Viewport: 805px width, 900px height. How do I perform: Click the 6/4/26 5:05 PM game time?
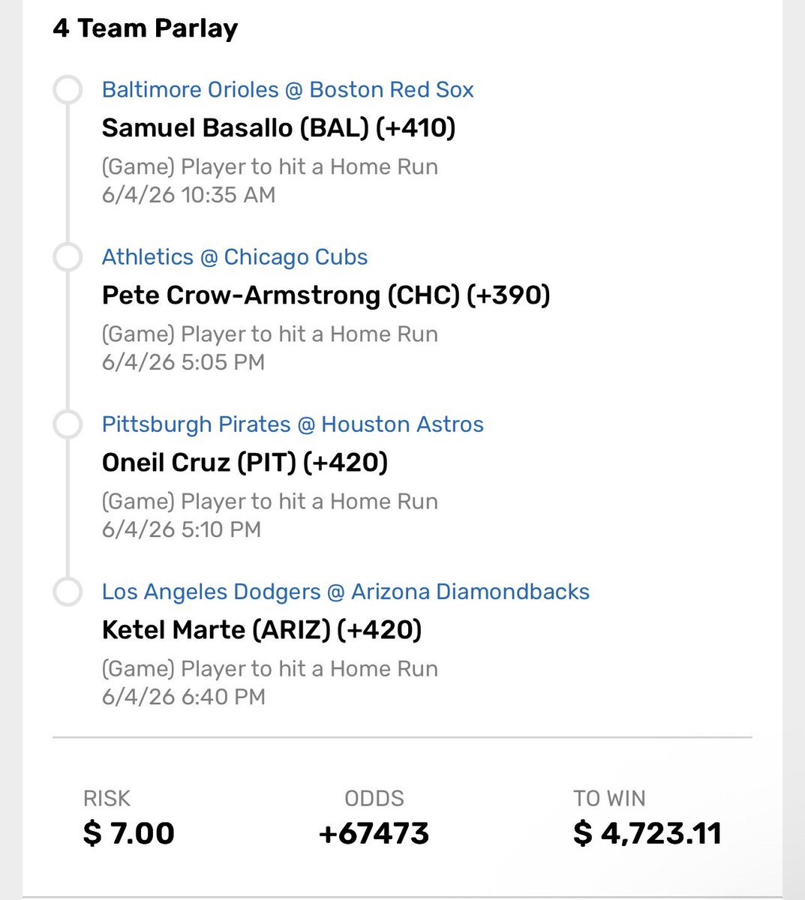tap(184, 362)
